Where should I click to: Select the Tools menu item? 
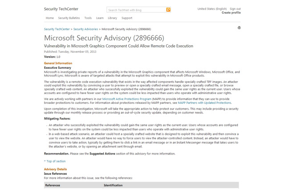(x=88, y=18)
